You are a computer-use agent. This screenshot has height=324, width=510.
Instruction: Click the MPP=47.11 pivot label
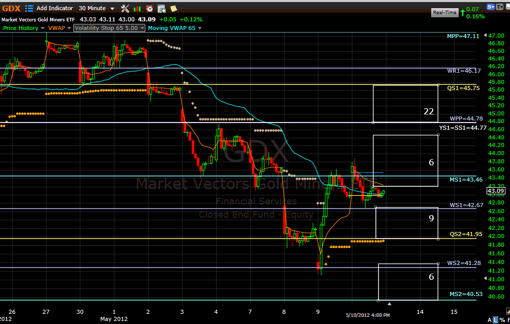463,36
